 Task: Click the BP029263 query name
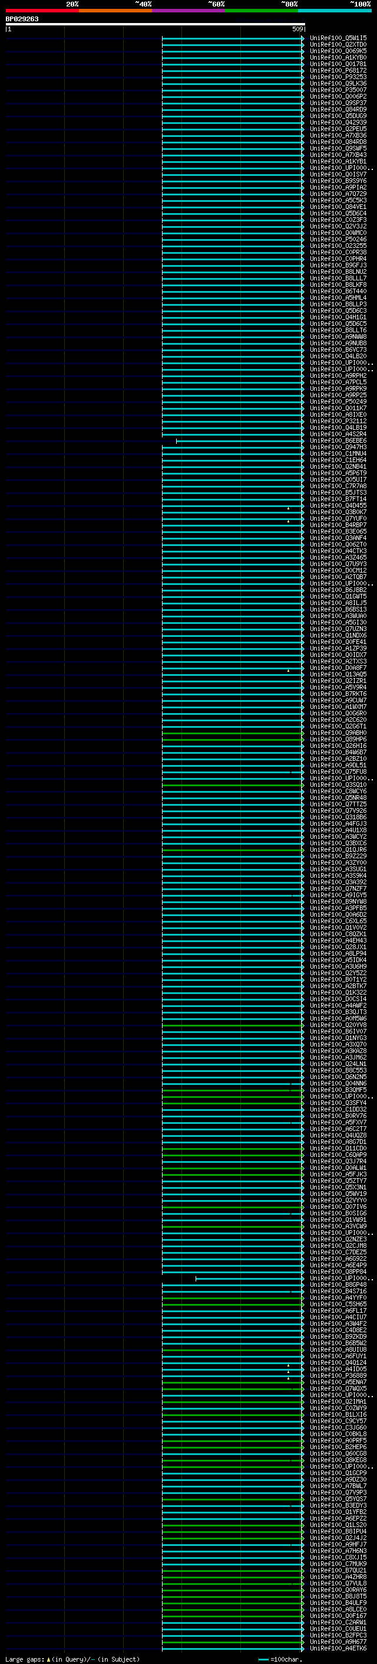(22, 19)
